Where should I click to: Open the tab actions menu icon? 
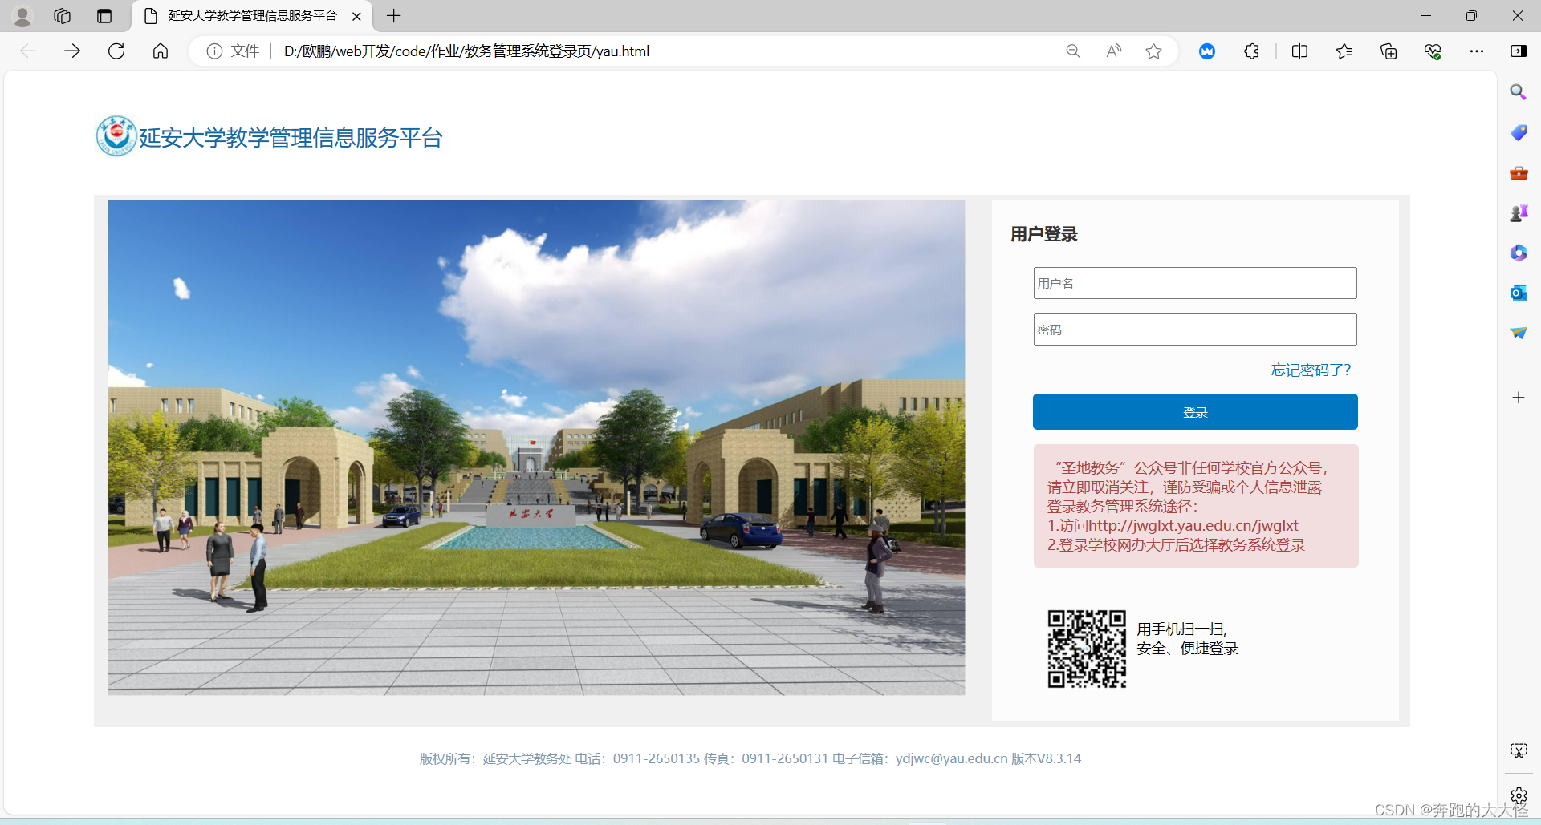pyautogui.click(x=104, y=16)
